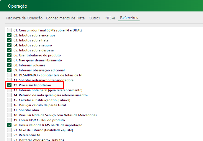Check Desligar cálculo da pauta fiscal
The width and height of the screenshot is (203, 141).
[9, 105]
